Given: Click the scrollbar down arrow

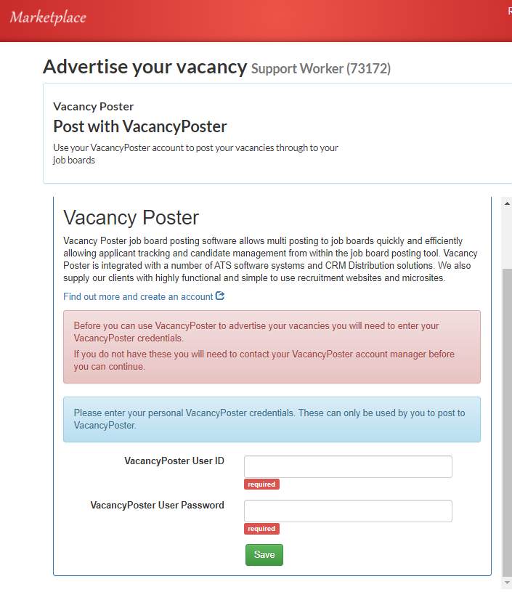Looking at the screenshot, I should (x=507, y=583).
